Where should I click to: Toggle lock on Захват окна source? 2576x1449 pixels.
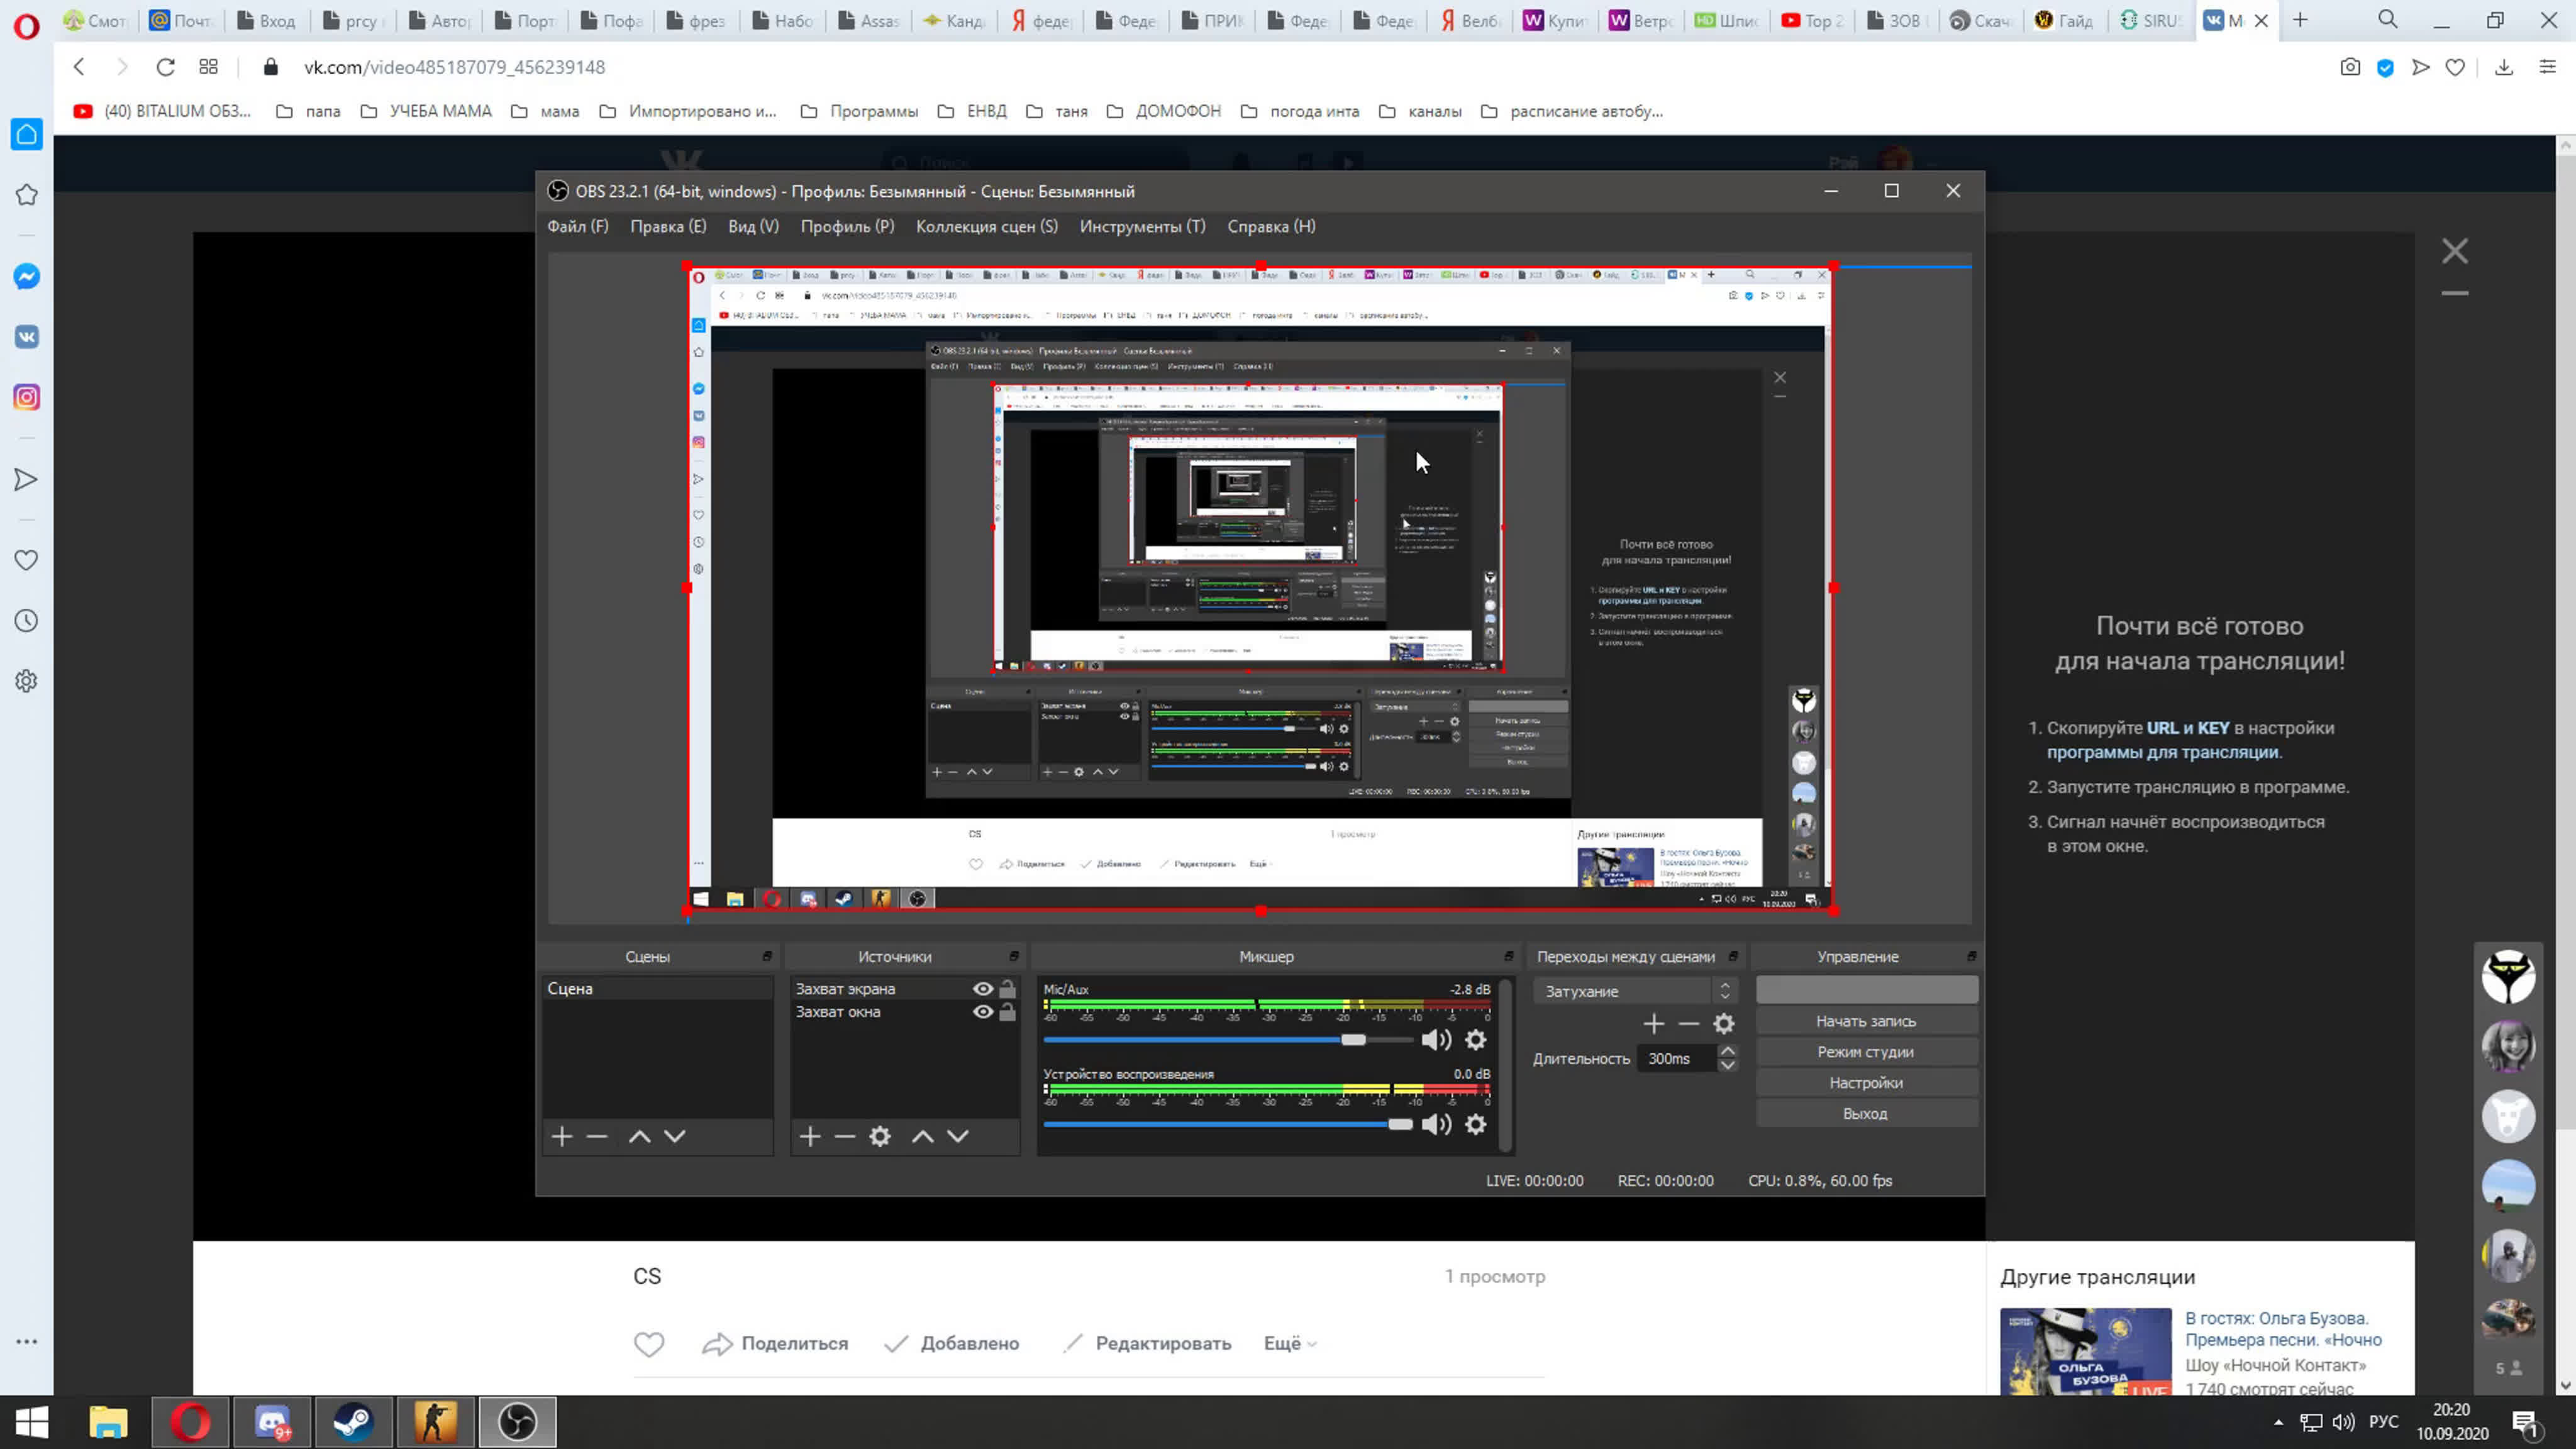(1008, 1012)
